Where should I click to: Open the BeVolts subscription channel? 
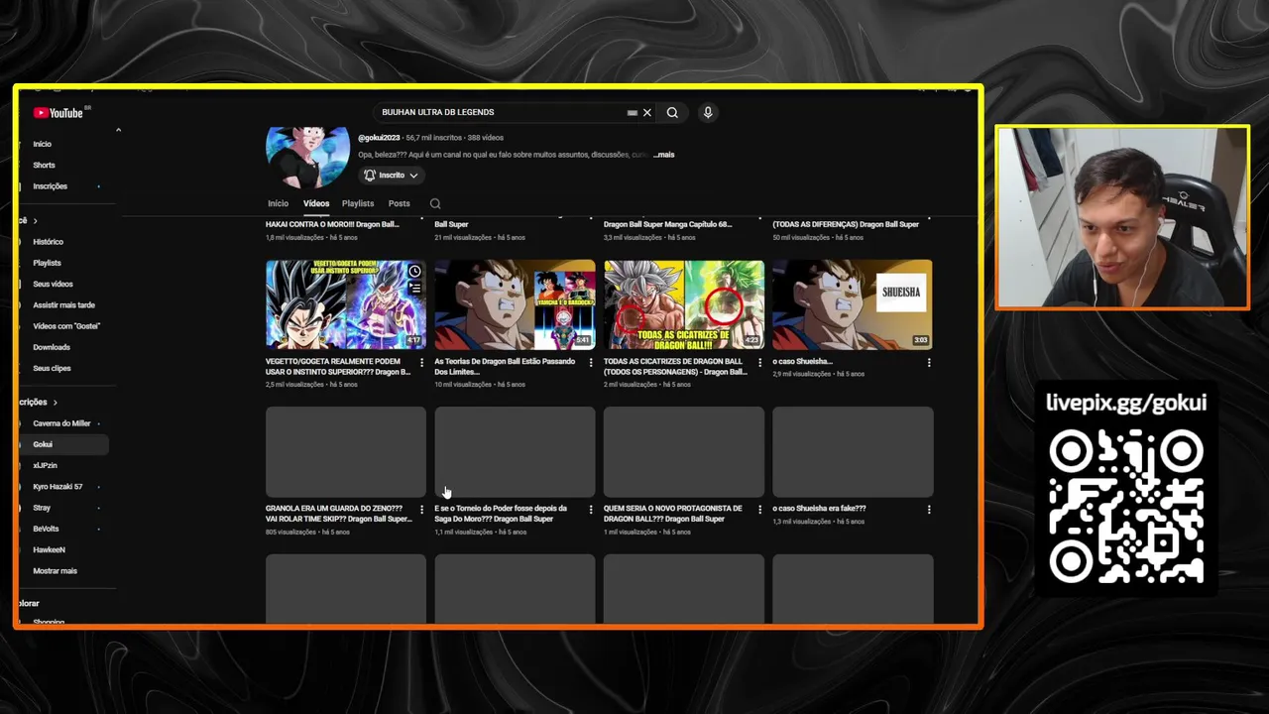click(x=46, y=529)
